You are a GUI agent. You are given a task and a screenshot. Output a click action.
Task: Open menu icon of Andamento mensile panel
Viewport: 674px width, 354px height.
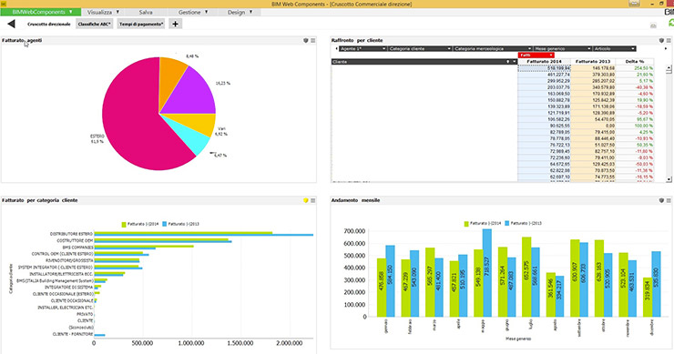click(669, 200)
